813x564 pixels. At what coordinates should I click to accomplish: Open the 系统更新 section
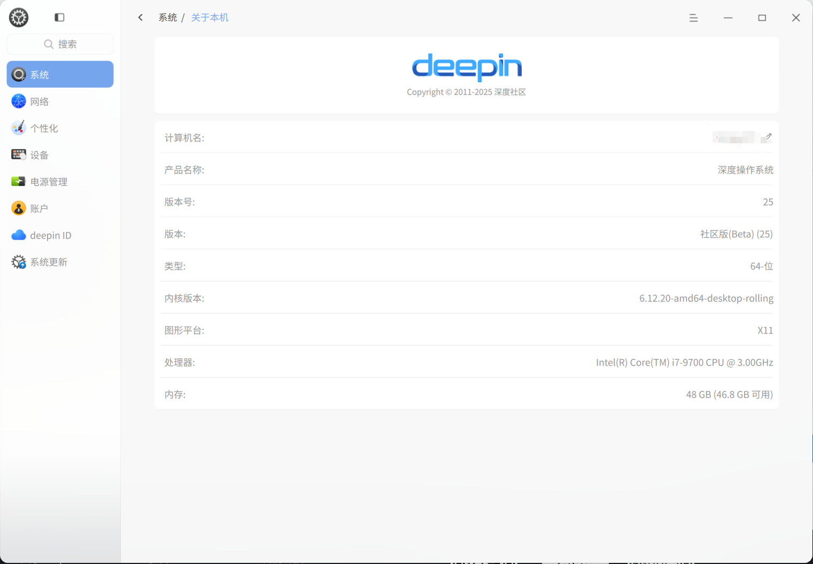[x=60, y=262]
